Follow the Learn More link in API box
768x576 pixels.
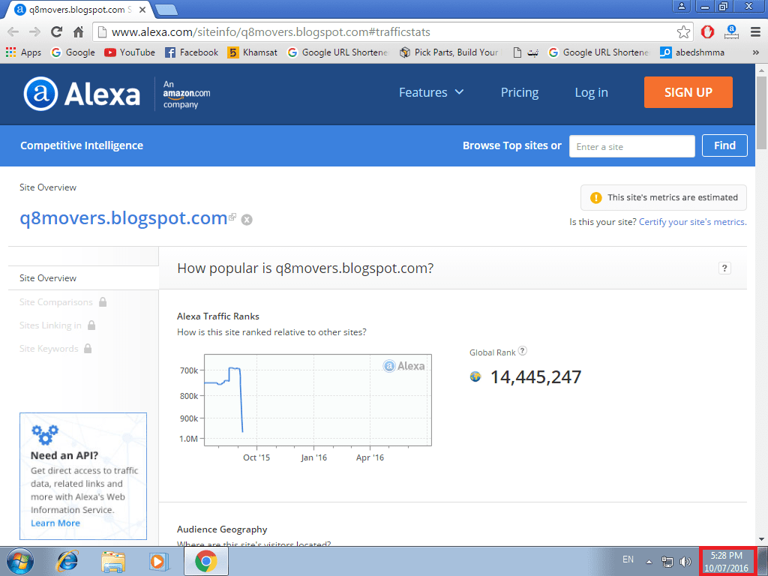click(x=55, y=523)
